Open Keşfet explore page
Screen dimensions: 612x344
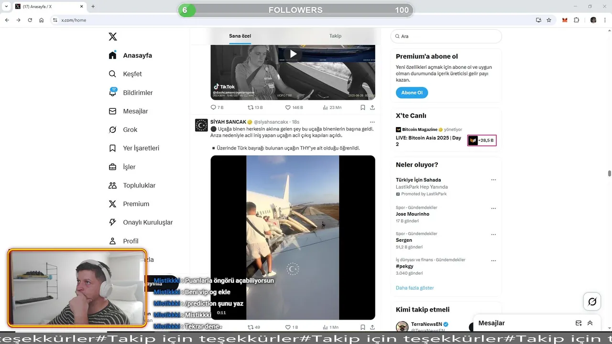coord(125,74)
